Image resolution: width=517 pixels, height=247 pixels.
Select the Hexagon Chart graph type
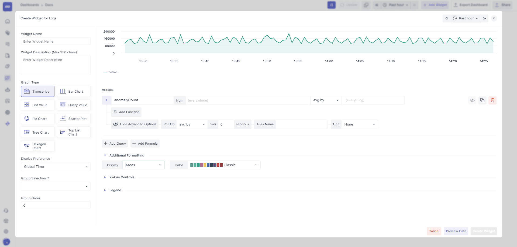tap(37, 146)
